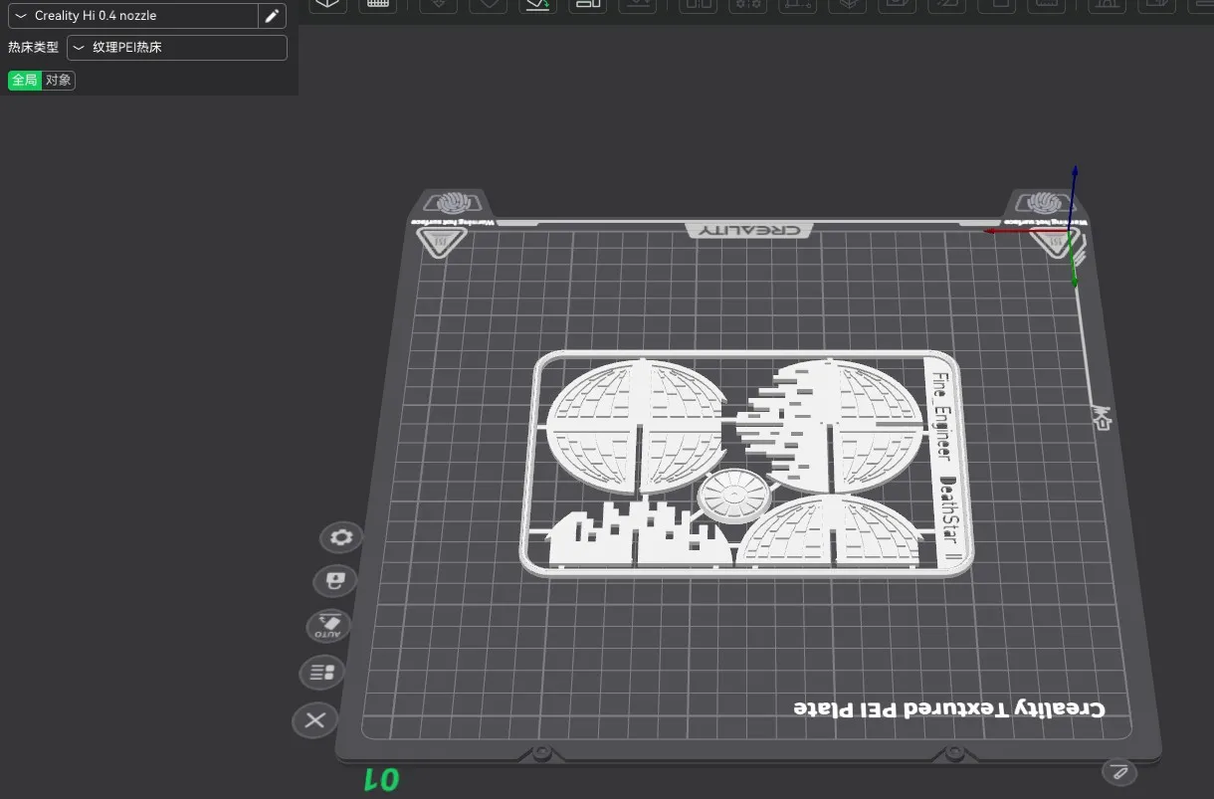The height and width of the screenshot is (799, 1214).
Task: Click the AUTO orient plate icon
Action: [328, 627]
